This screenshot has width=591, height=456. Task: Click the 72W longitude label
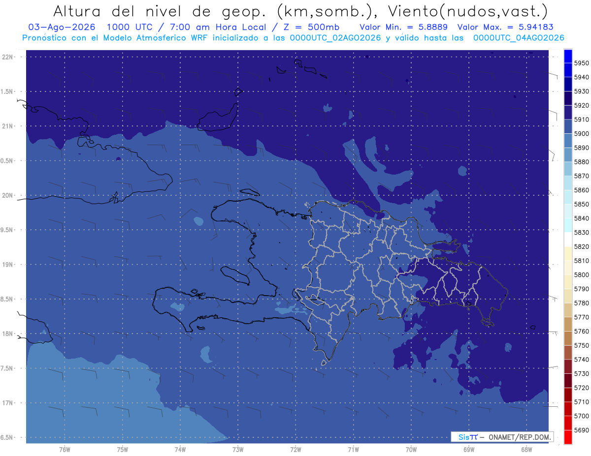pyautogui.click(x=295, y=449)
